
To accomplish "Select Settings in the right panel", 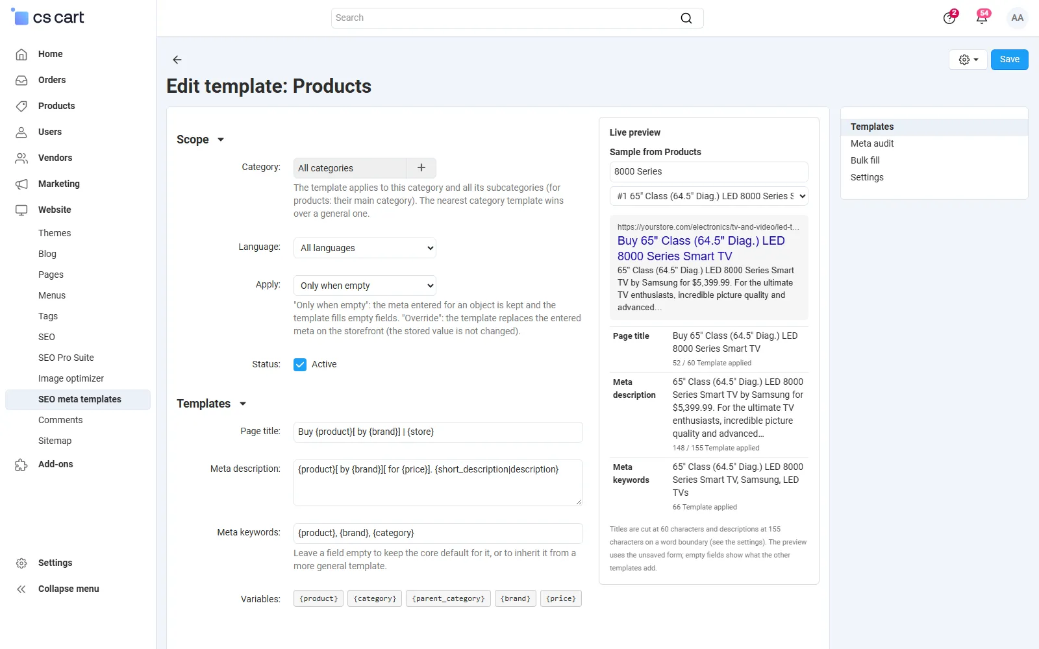I will click(x=934, y=177).
